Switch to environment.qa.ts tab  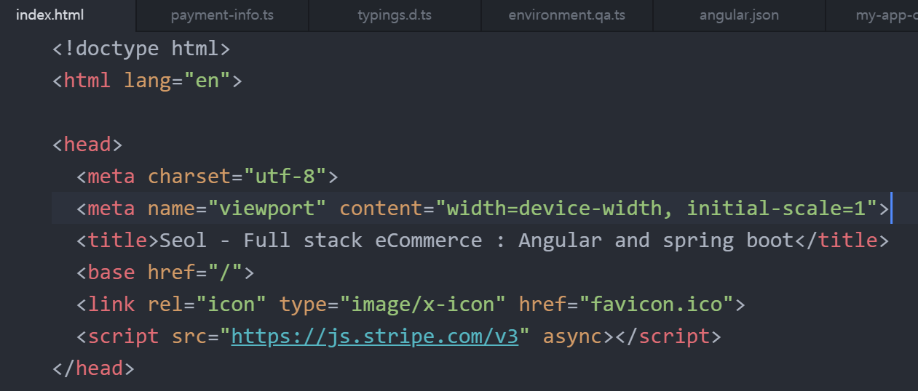coord(567,15)
